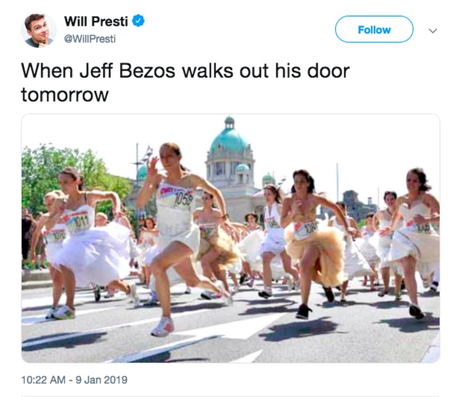Click the words Jeff Bezos in tweet

[x=128, y=71]
